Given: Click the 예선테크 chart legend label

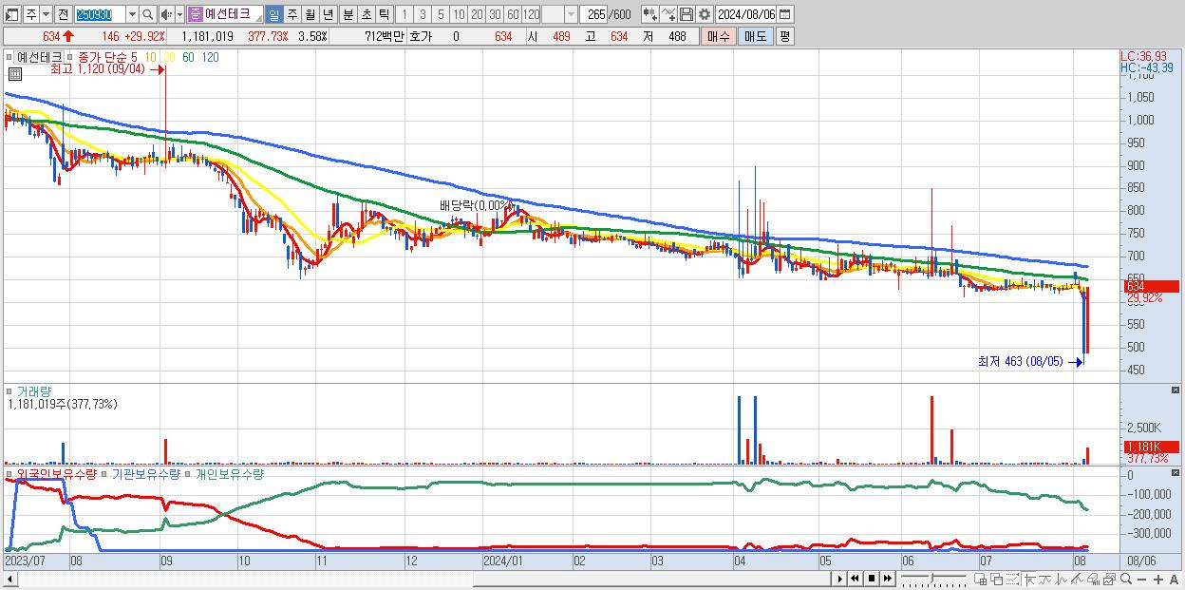Looking at the screenshot, I should pos(39,57).
